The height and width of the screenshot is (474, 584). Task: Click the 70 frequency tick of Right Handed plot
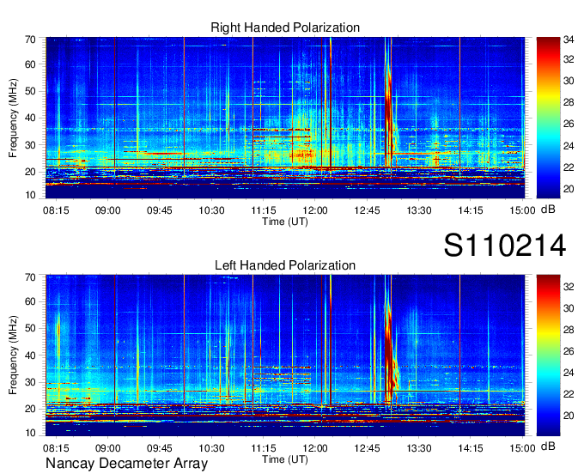click(x=30, y=39)
